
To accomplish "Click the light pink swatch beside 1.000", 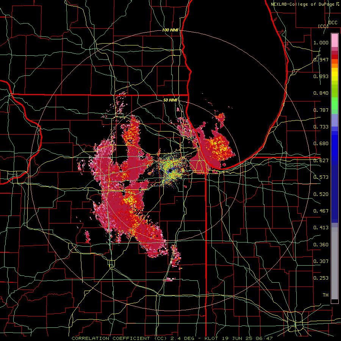I will click(x=335, y=41).
